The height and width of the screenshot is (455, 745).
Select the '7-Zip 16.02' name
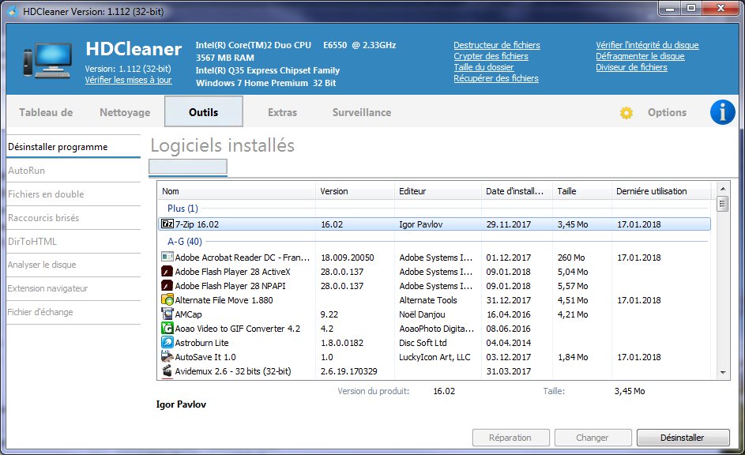click(197, 224)
